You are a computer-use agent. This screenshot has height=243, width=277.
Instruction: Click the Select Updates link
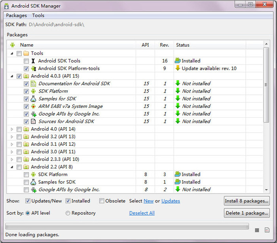(171, 201)
